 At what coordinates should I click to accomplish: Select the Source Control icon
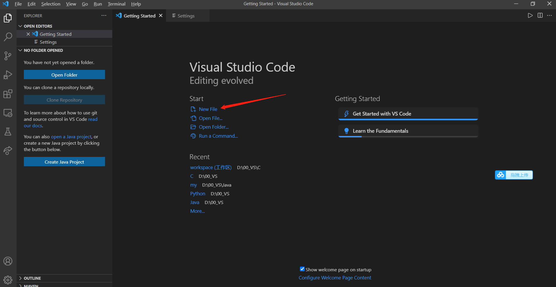coord(8,56)
